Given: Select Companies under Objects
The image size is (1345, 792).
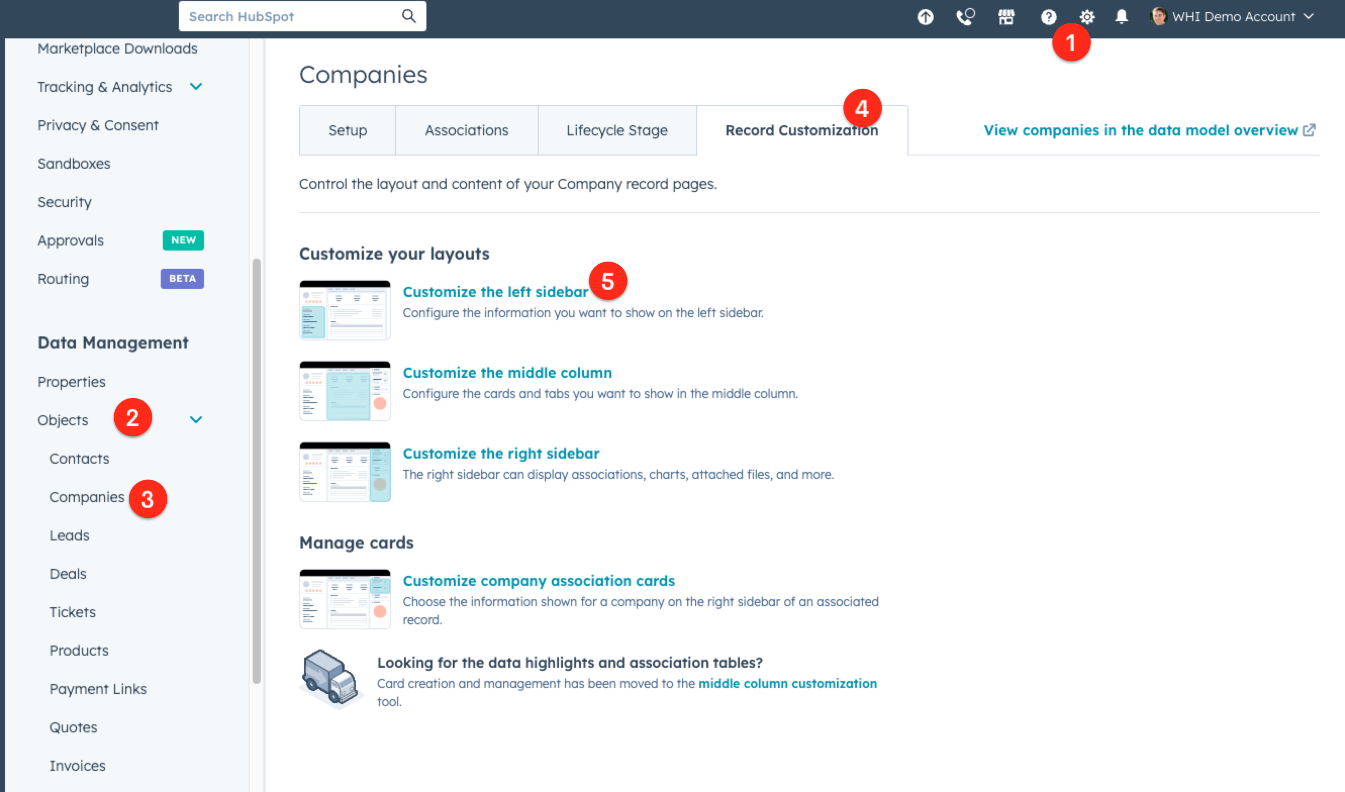Looking at the screenshot, I should [x=87, y=497].
